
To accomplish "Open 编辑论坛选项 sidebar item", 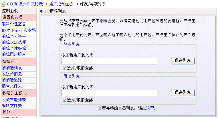I will coord(14,42).
